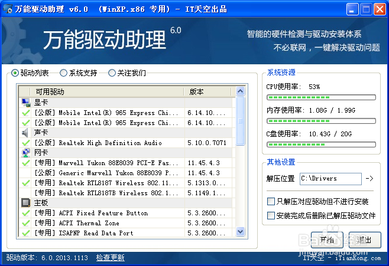Image resolution: width=389 pixels, height=266 pixels.
Task: Minimize the 万能驱动助理 window
Action: [x=352, y=9]
